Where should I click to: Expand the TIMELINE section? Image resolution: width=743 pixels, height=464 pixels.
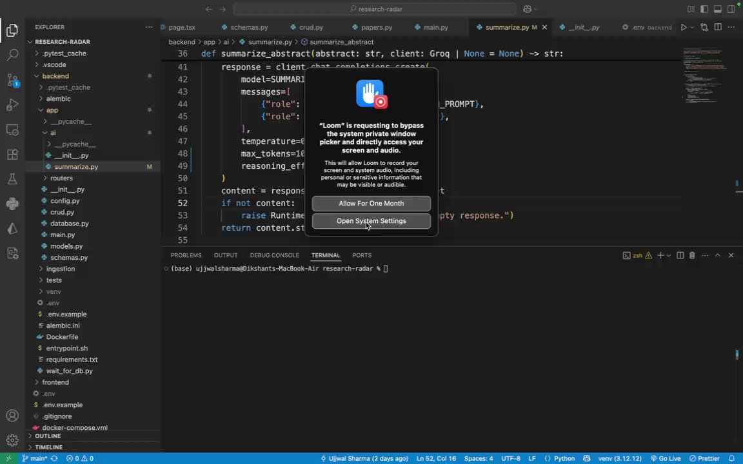point(48,447)
